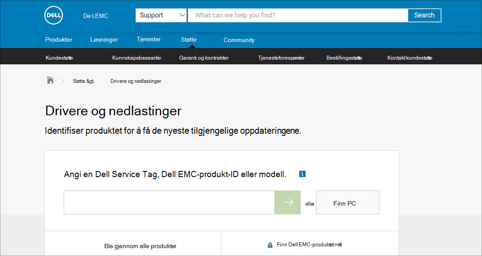Click the lock icon beside Finn Dell EMC-produktet mitt
This screenshot has width=482, height=256.
point(270,245)
